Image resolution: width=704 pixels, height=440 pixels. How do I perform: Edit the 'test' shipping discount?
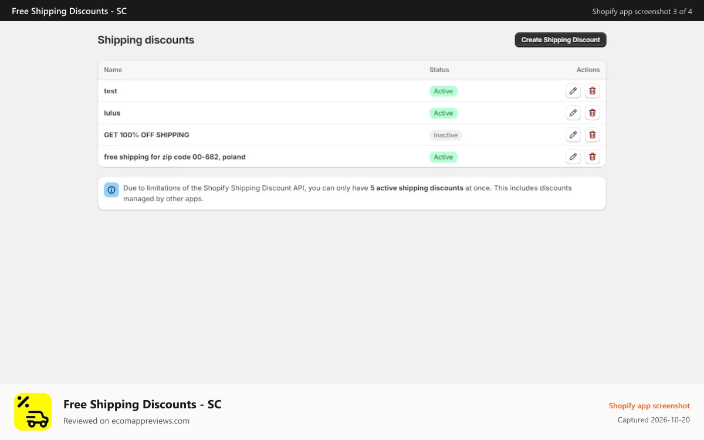pos(573,91)
